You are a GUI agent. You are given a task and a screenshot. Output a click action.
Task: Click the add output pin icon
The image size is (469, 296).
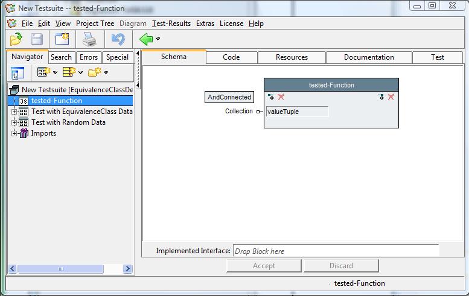tap(381, 97)
